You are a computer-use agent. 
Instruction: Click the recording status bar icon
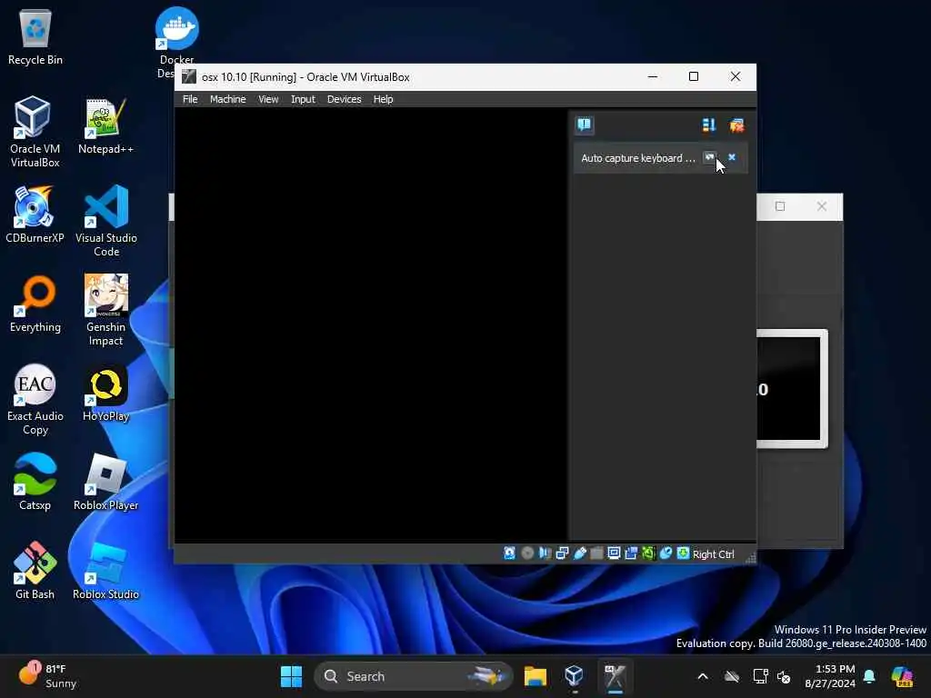(631, 553)
